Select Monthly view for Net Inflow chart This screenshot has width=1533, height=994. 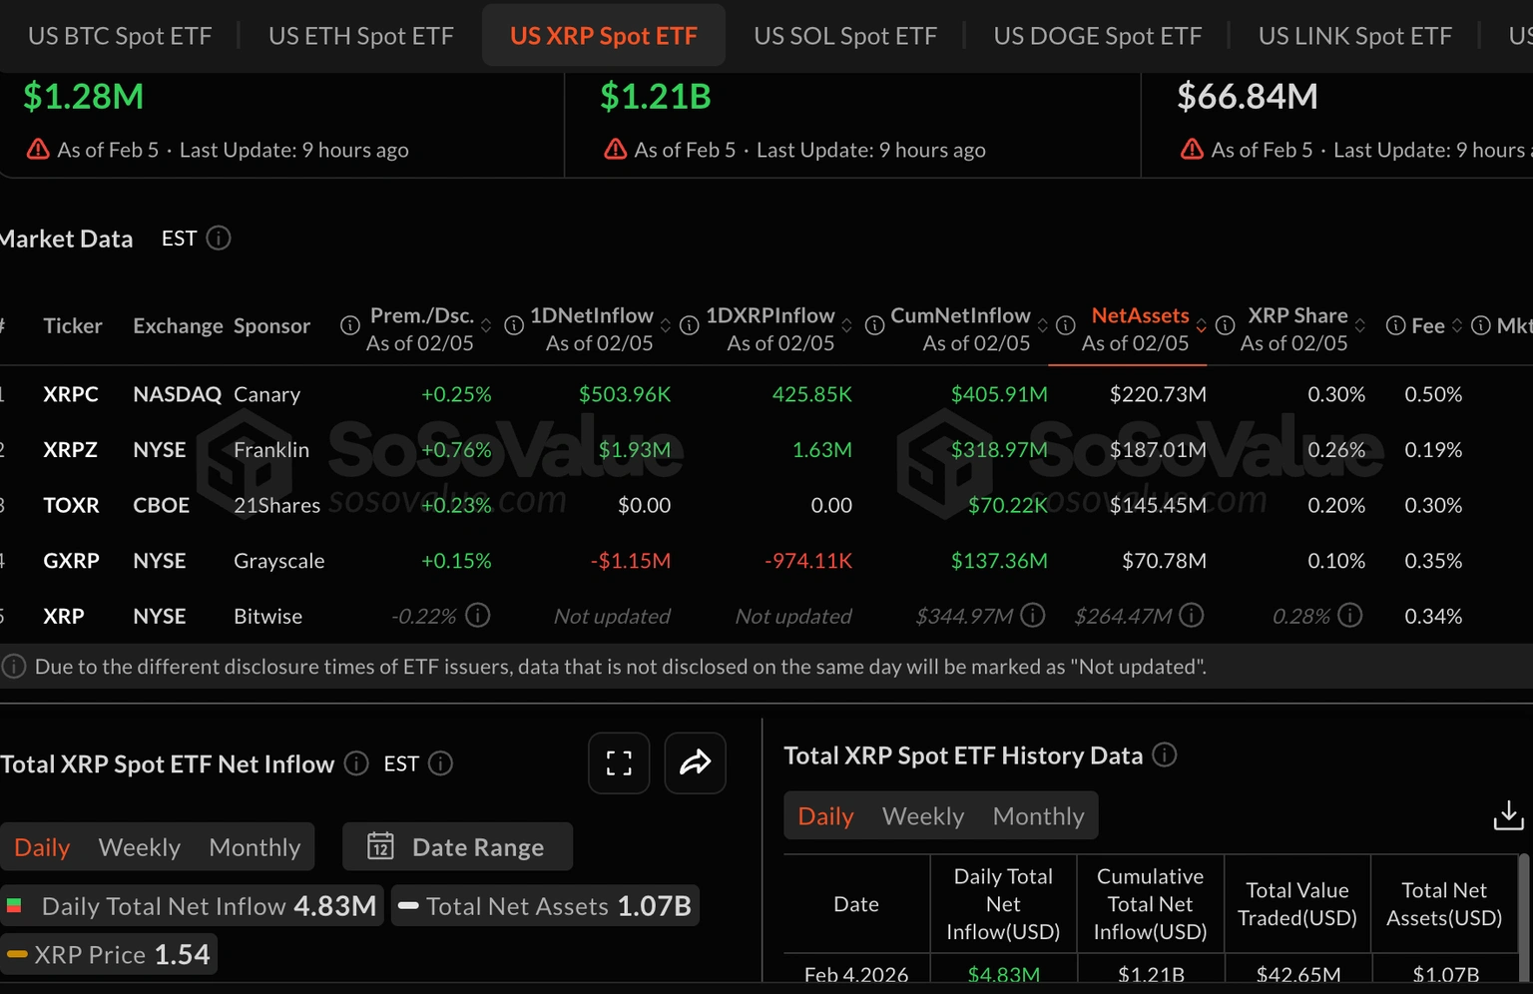click(255, 847)
